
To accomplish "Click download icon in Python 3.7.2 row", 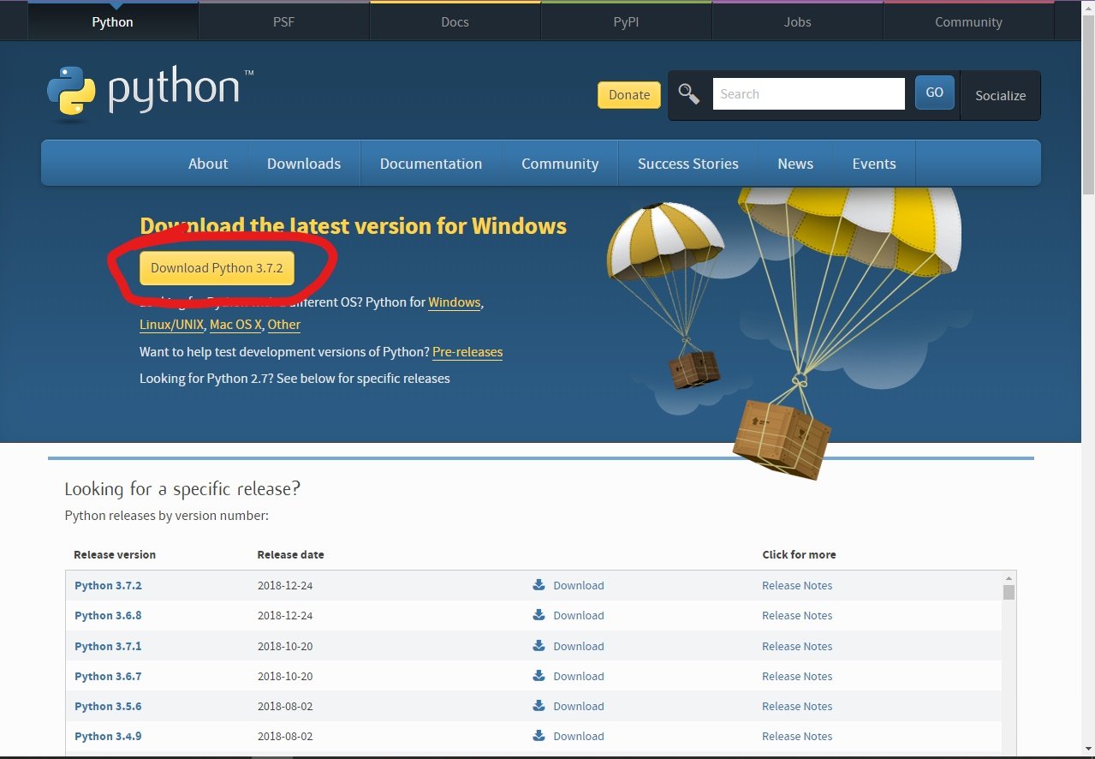I will [539, 585].
